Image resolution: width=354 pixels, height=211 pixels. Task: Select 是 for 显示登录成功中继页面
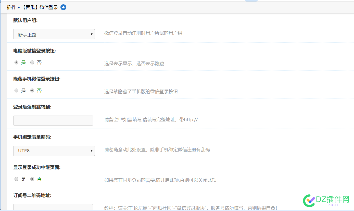coord(17,179)
